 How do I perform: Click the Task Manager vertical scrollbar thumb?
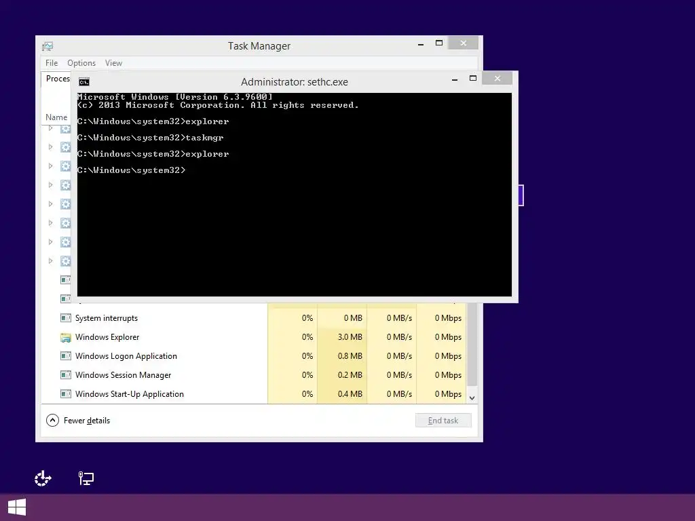coord(472,344)
